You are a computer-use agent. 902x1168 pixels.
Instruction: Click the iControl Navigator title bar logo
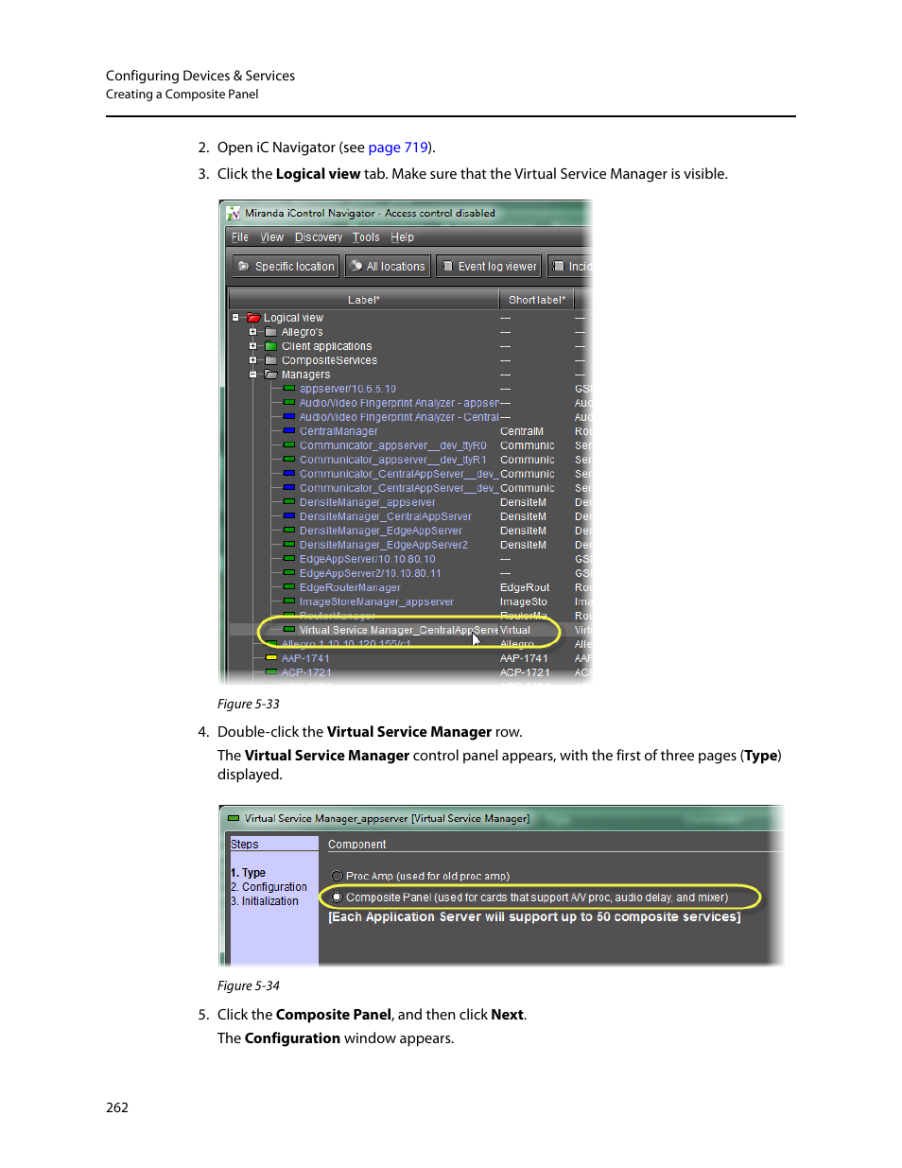tap(233, 214)
